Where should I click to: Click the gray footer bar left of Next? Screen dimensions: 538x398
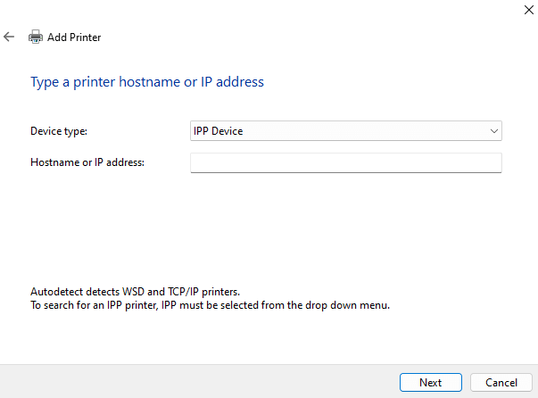[196, 382]
